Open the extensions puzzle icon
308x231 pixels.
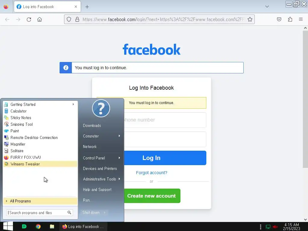(290, 19)
